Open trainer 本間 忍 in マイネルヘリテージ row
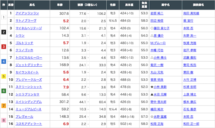This screenshot has width=215, height=128. 188,28
